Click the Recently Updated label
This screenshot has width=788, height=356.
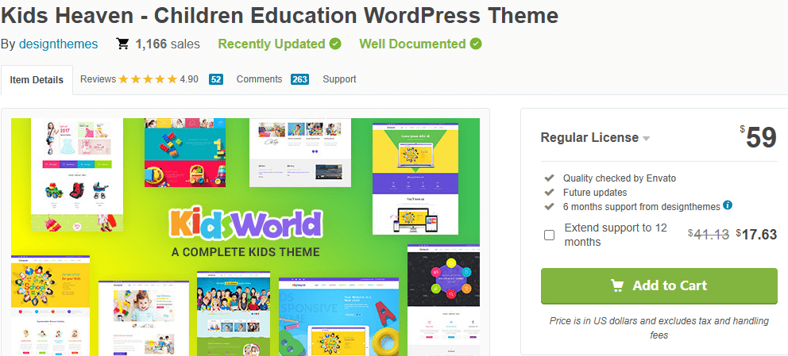pos(272,44)
